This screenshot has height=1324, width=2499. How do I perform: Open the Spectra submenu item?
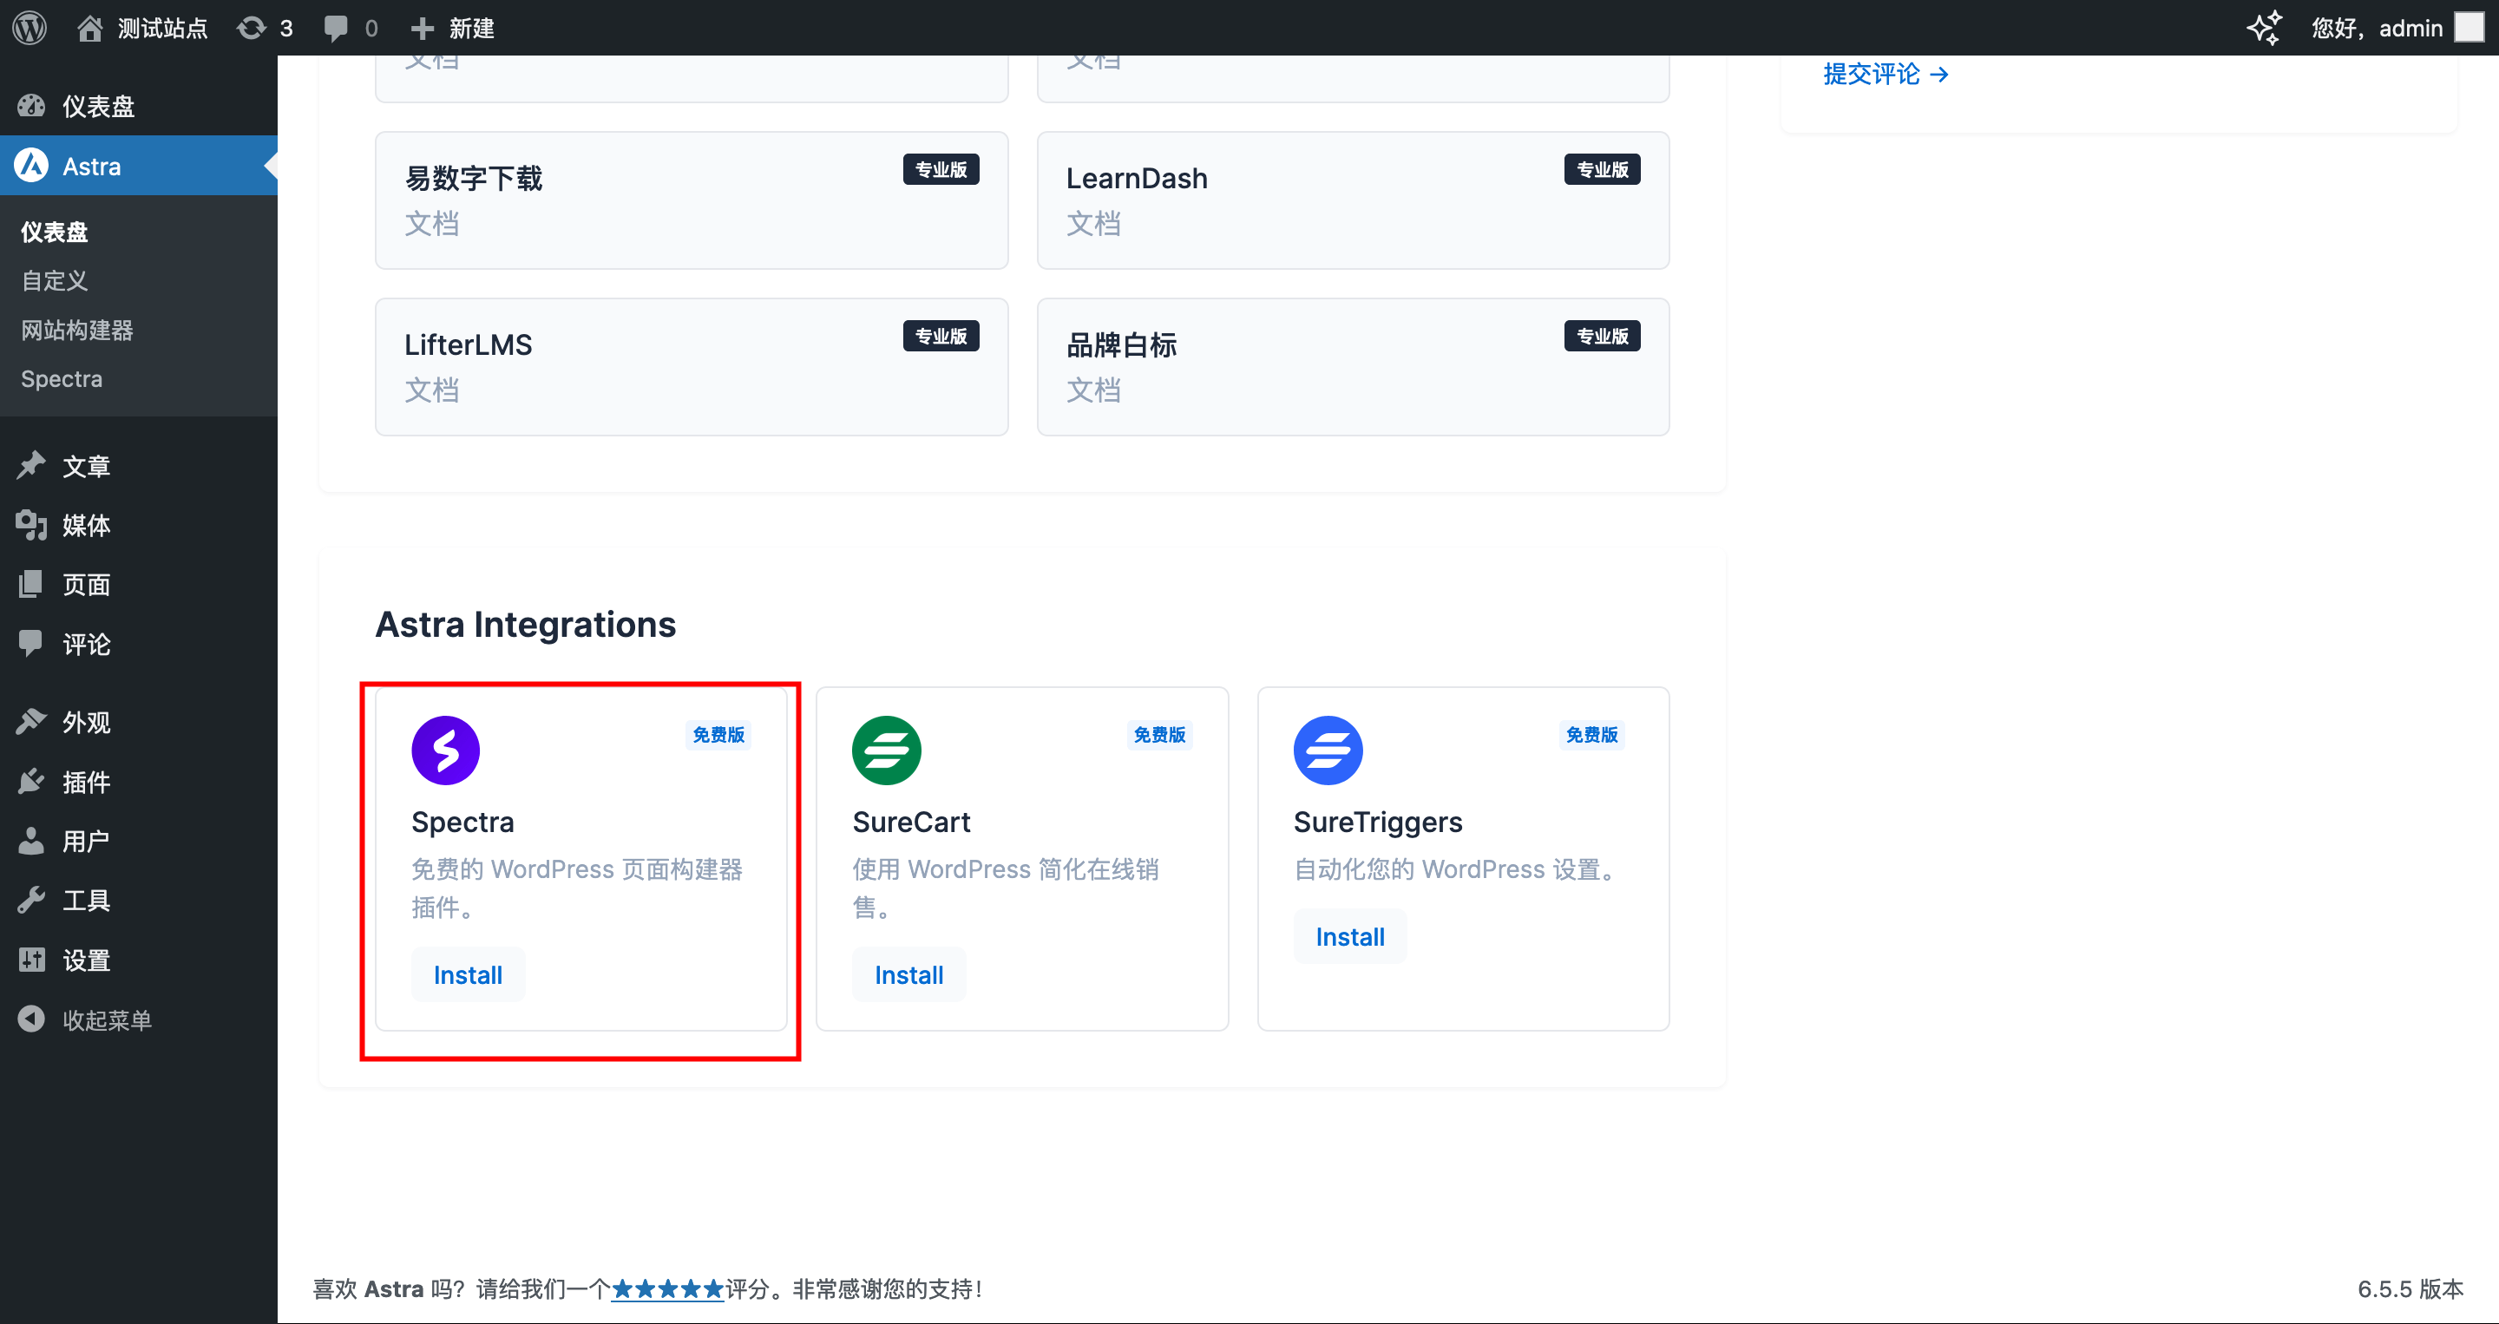61,378
